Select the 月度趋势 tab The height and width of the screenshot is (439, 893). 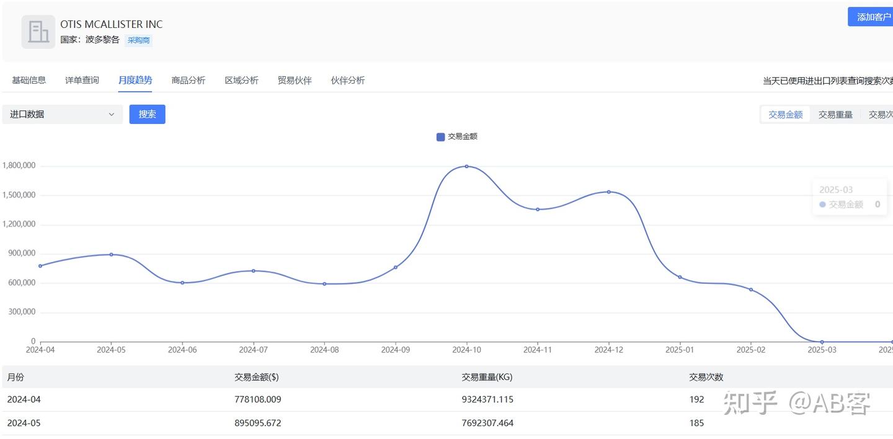(135, 81)
